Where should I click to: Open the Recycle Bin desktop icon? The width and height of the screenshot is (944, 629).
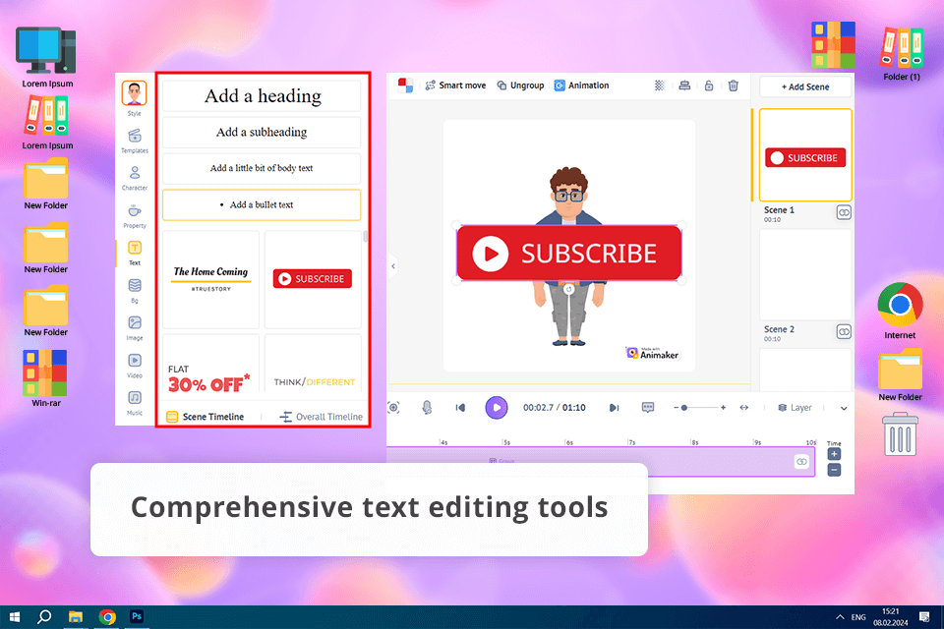tap(900, 433)
